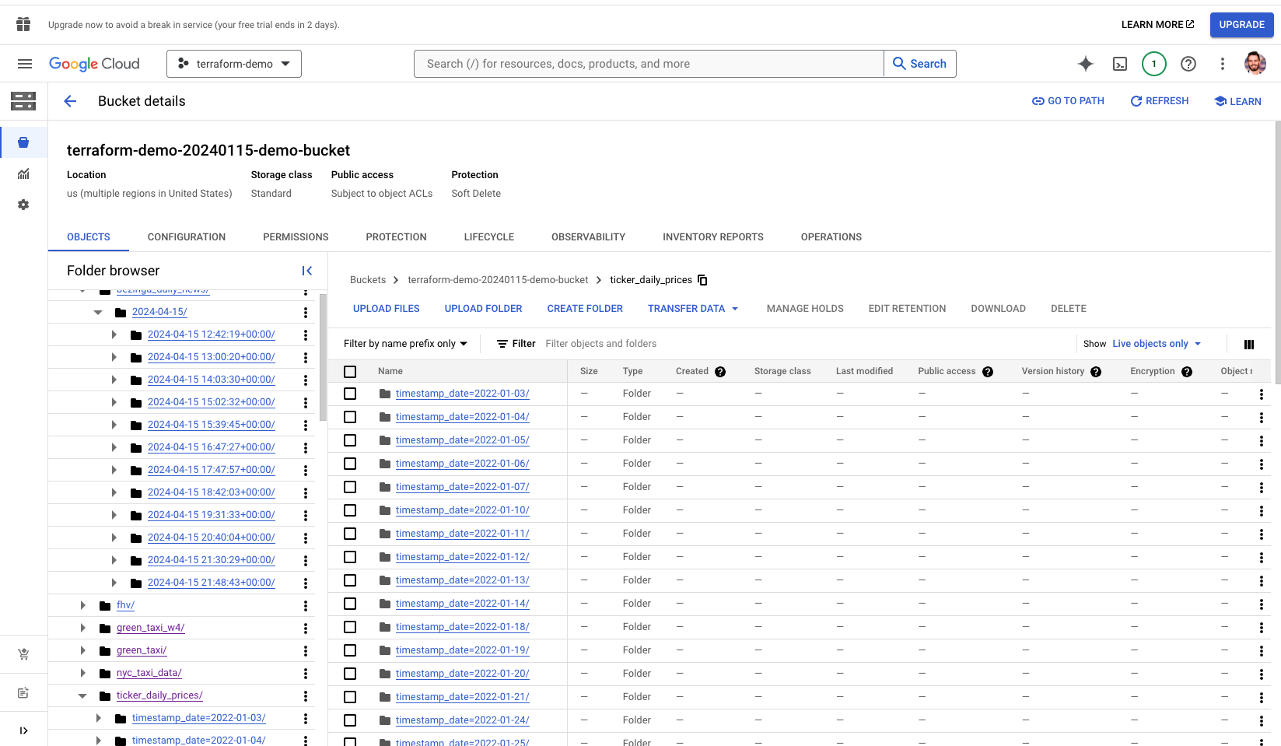Expand the green_taxi/ tree folder
Screen dimensions: 1281x746
coord(82,650)
